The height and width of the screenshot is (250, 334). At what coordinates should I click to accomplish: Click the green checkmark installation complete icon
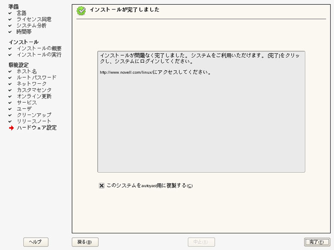[81, 11]
